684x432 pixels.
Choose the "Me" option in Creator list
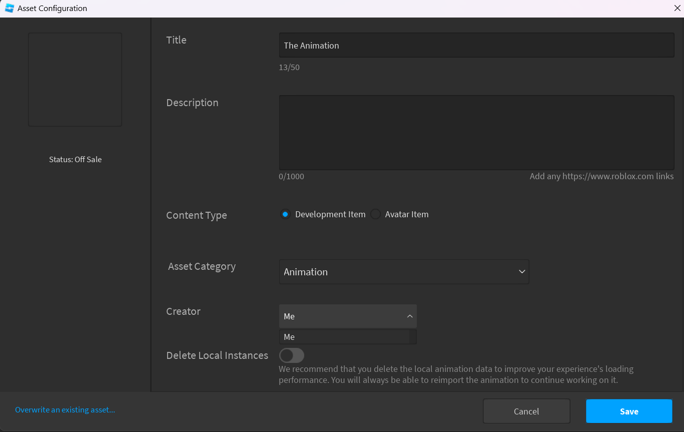344,337
